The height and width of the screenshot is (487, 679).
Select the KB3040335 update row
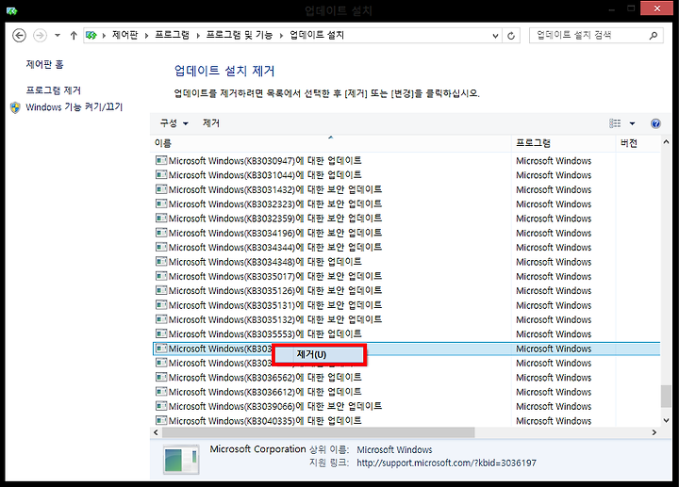406,420
